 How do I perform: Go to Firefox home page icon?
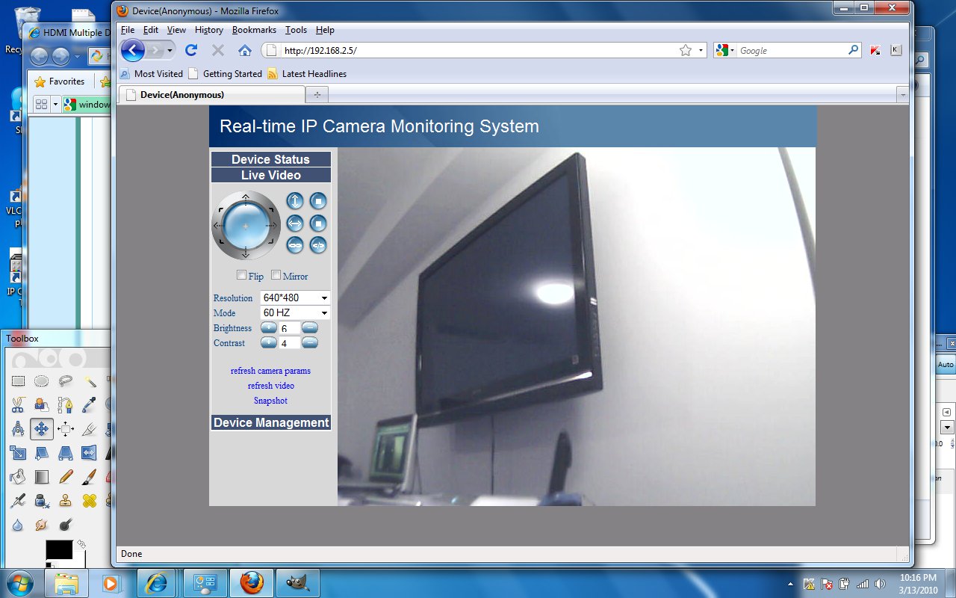[x=244, y=50]
